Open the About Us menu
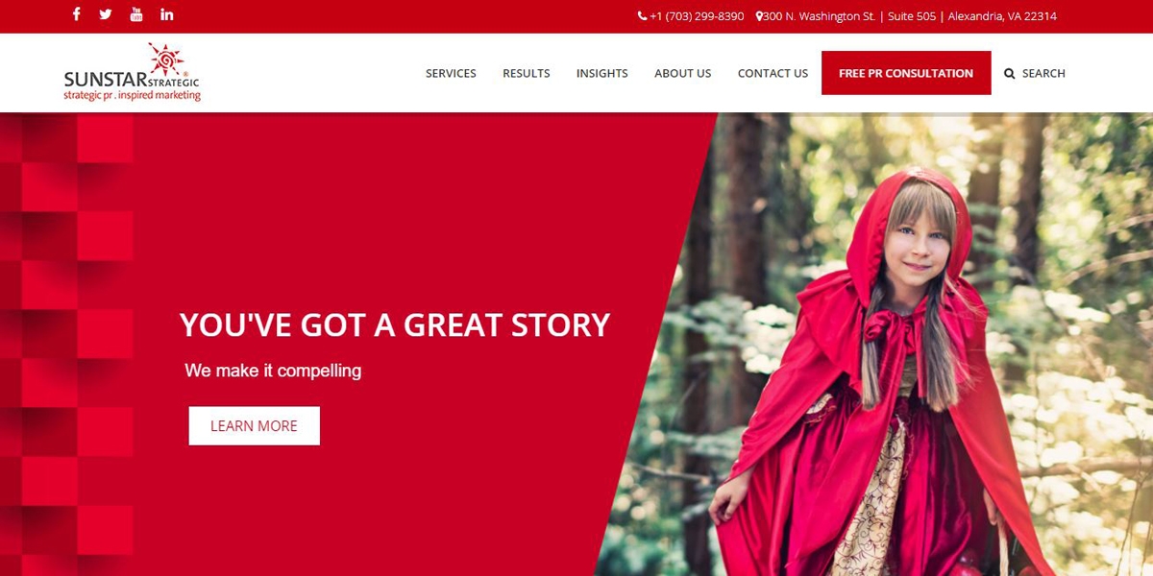The height and width of the screenshot is (576, 1153). coord(683,73)
